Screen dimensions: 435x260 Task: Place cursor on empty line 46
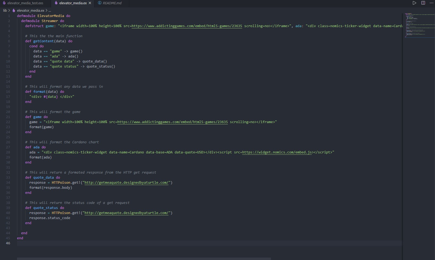(x=209, y=243)
